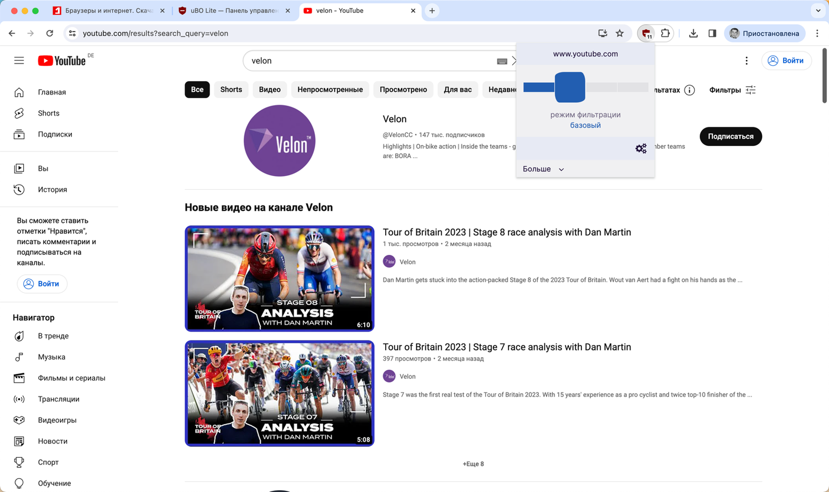Click the install app icon in address bar

coord(602,33)
